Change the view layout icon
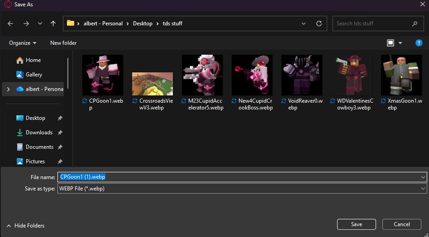 [x=391, y=43]
